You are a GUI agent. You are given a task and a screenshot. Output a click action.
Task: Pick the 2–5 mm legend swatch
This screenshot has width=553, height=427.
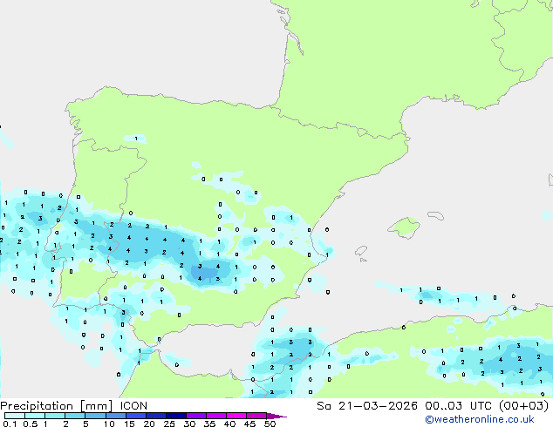pos(75,416)
